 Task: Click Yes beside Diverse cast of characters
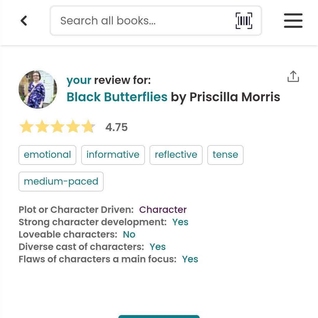[x=158, y=247]
